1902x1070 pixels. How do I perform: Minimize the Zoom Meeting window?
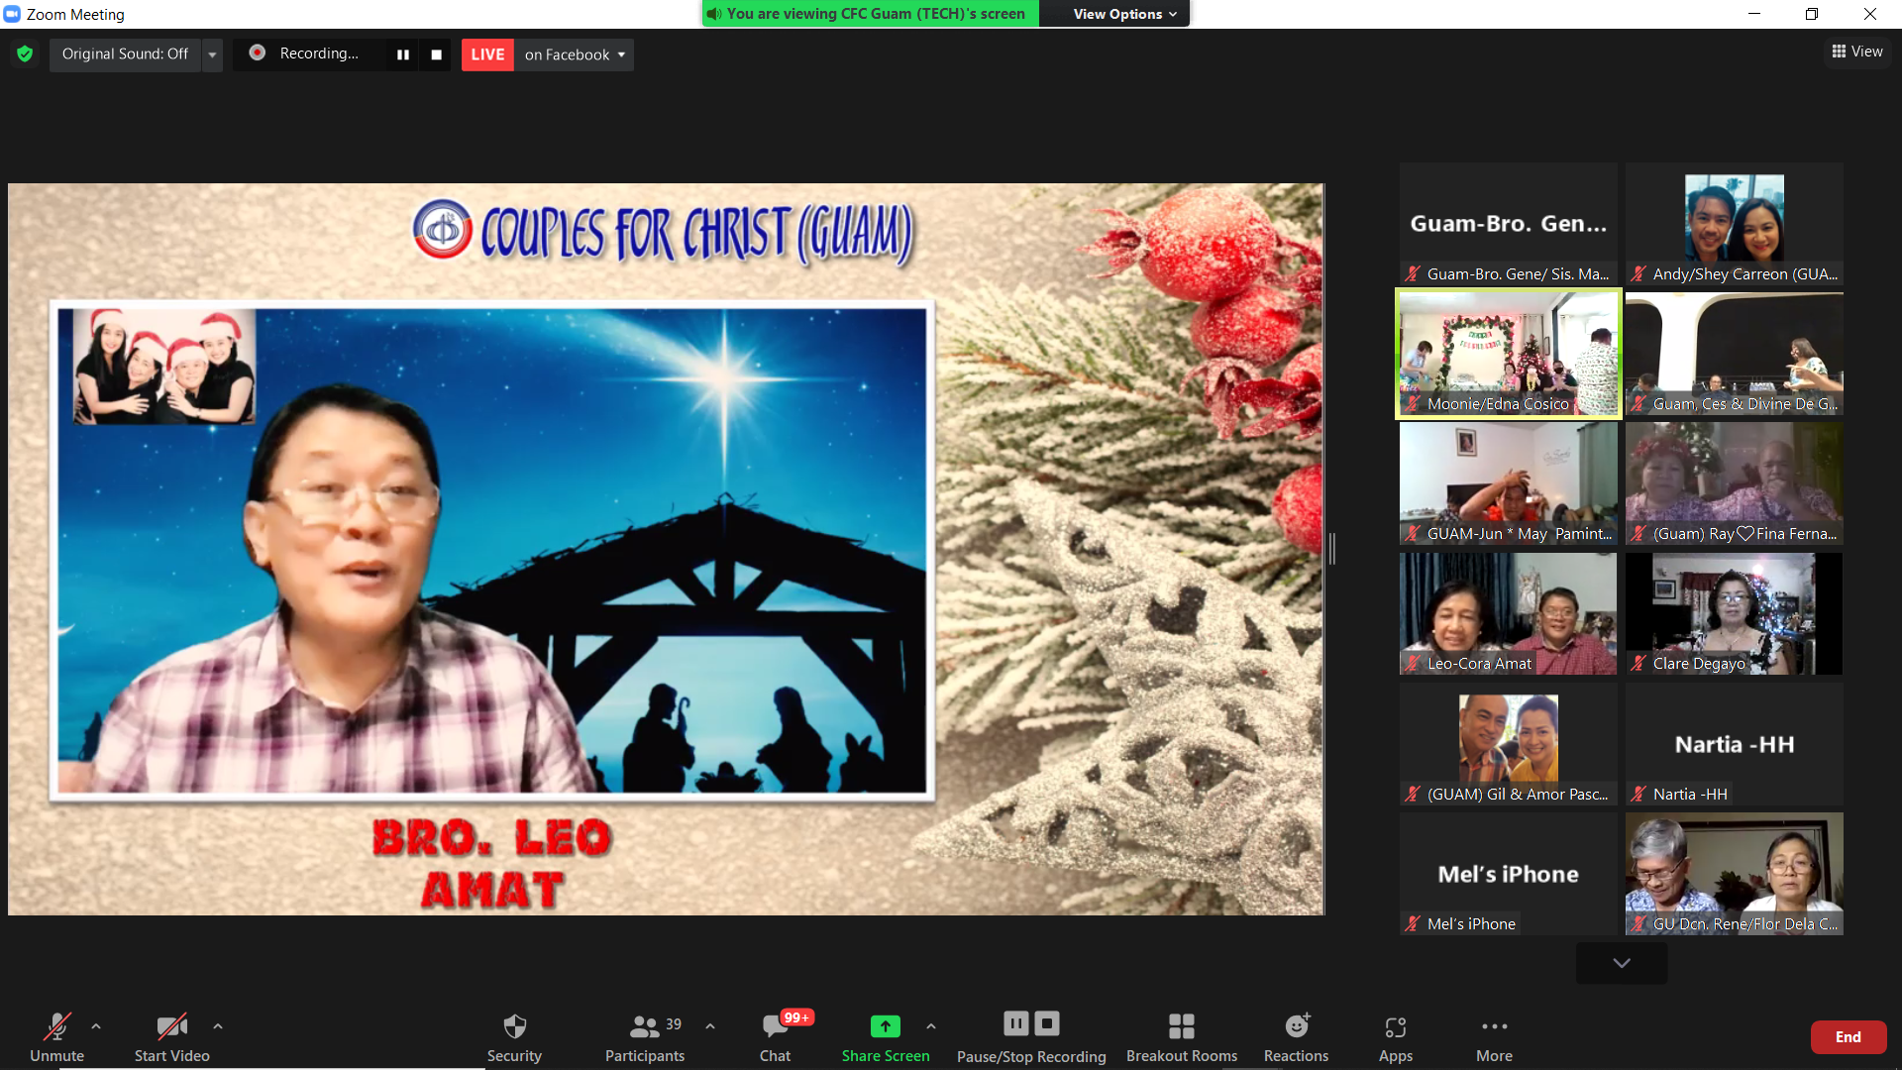(x=1753, y=14)
